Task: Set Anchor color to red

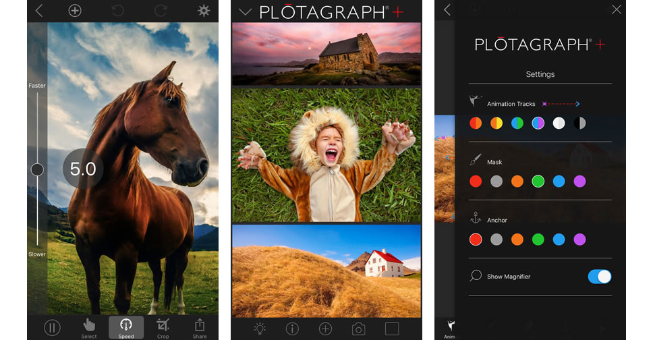Action: click(476, 239)
